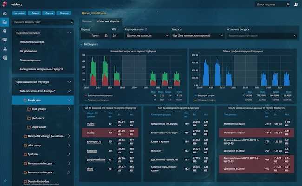Switch to the Персоны tab
This screenshot has height=186, width=302.
pos(87,21)
